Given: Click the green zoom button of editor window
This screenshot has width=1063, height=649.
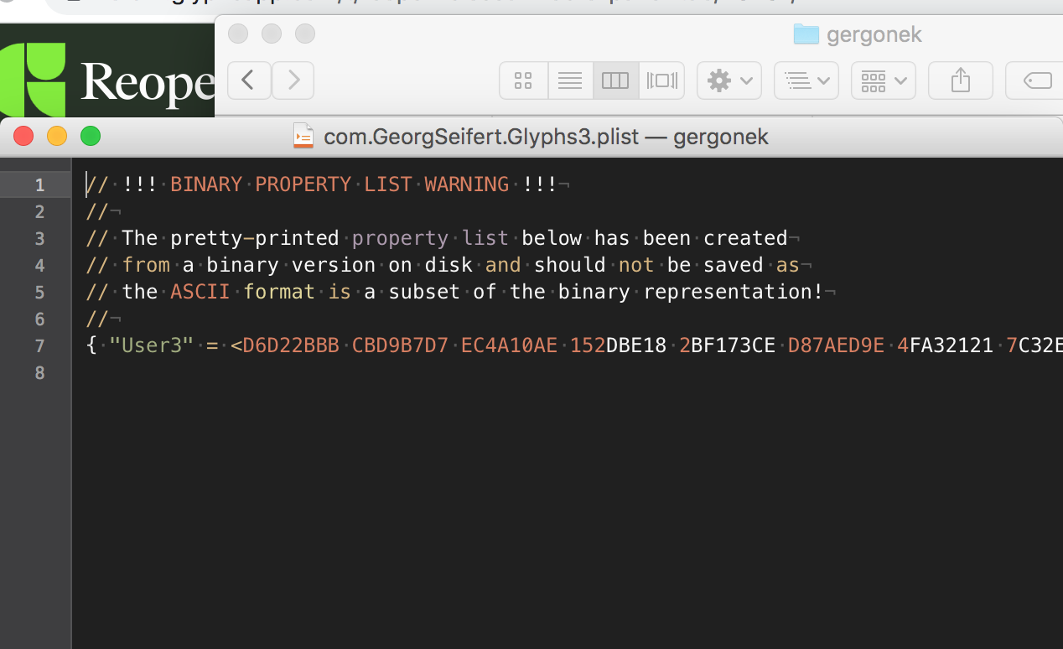Looking at the screenshot, I should click(x=91, y=136).
